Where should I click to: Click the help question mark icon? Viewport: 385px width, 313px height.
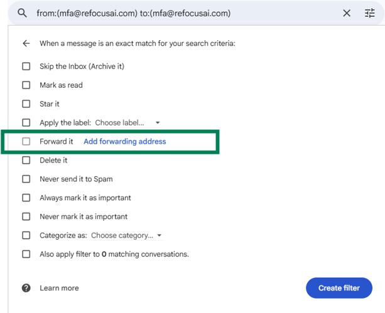tap(26, 288)
